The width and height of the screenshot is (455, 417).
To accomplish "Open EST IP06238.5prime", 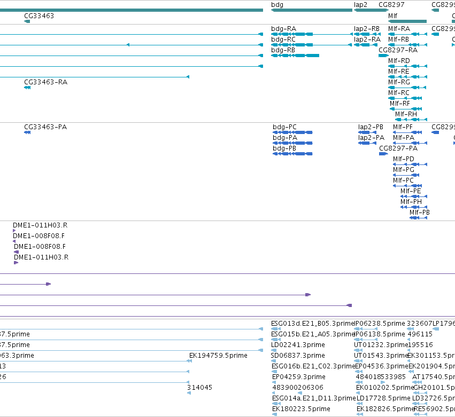I will click(x=380, y=324).
